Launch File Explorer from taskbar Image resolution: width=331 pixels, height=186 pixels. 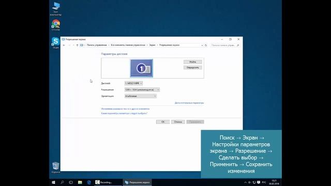tap(80, 182)
